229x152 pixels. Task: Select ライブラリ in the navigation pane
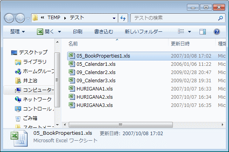[35, 62]
